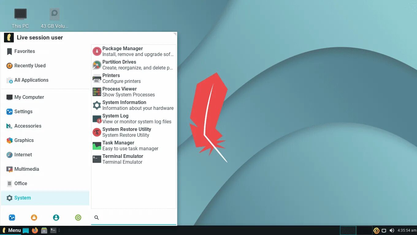Screen dimensions: 417x235
Task: Launch Terminal Emulator from the menu list
Action: (x=134, y=159)
